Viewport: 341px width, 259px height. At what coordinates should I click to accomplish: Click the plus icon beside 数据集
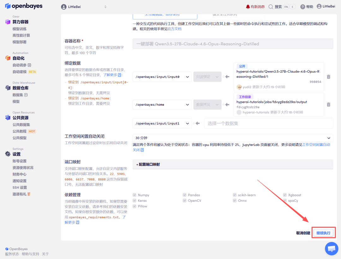click(26, 95)
